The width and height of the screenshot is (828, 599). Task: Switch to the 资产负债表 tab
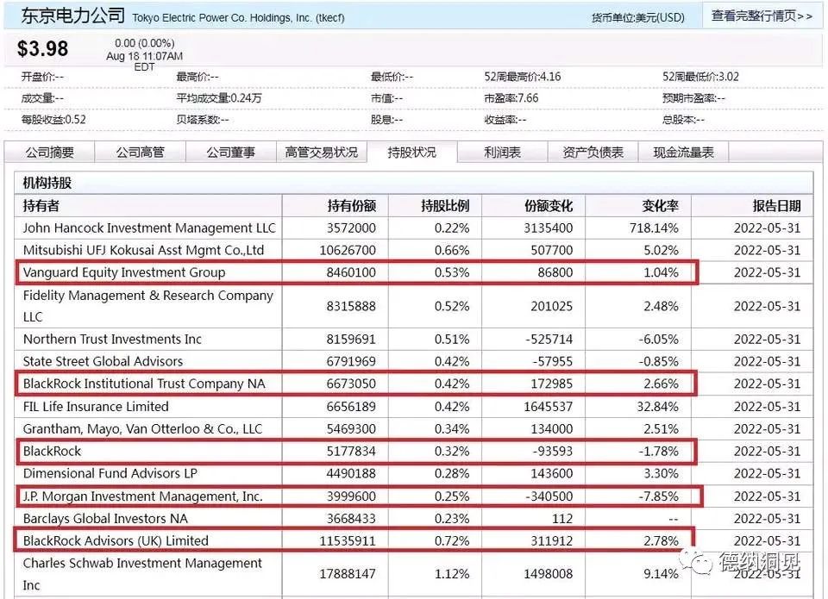tap(593, 153)
